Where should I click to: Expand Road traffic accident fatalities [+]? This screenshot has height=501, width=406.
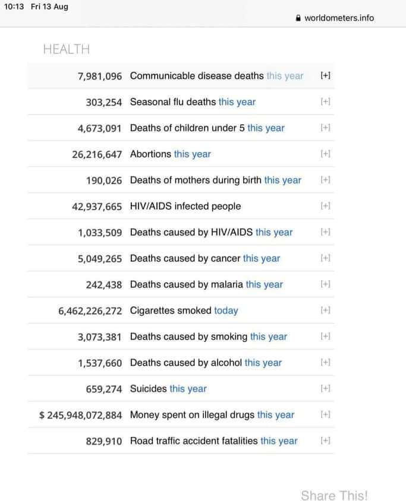point(325,441)
